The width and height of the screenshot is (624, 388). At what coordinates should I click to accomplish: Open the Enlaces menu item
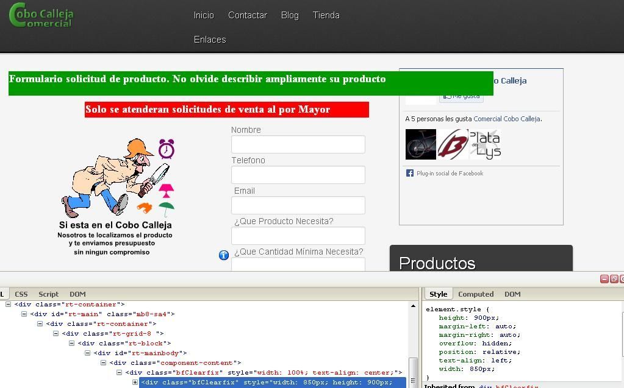click(x=210, y=40)
